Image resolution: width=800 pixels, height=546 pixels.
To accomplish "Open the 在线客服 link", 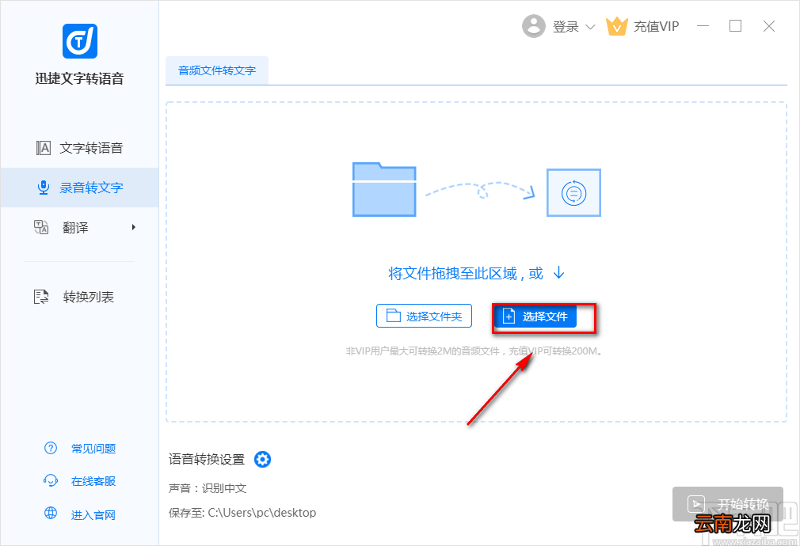I will point(93,481).
